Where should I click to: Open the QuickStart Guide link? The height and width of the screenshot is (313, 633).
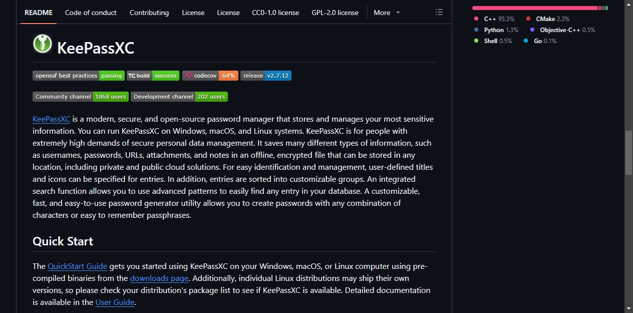point(78,266)
